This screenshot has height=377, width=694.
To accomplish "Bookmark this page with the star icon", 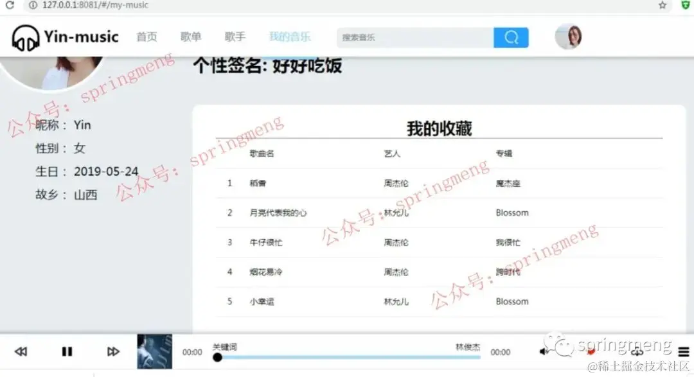I will (x=662, y=5).
